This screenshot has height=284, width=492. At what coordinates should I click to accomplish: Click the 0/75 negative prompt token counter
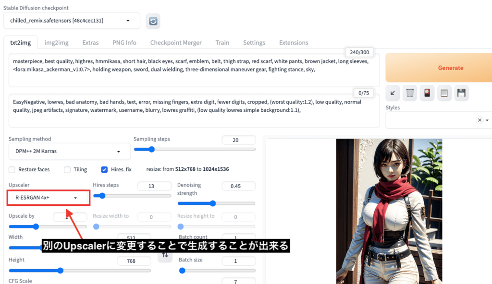(x=363, y=93)
